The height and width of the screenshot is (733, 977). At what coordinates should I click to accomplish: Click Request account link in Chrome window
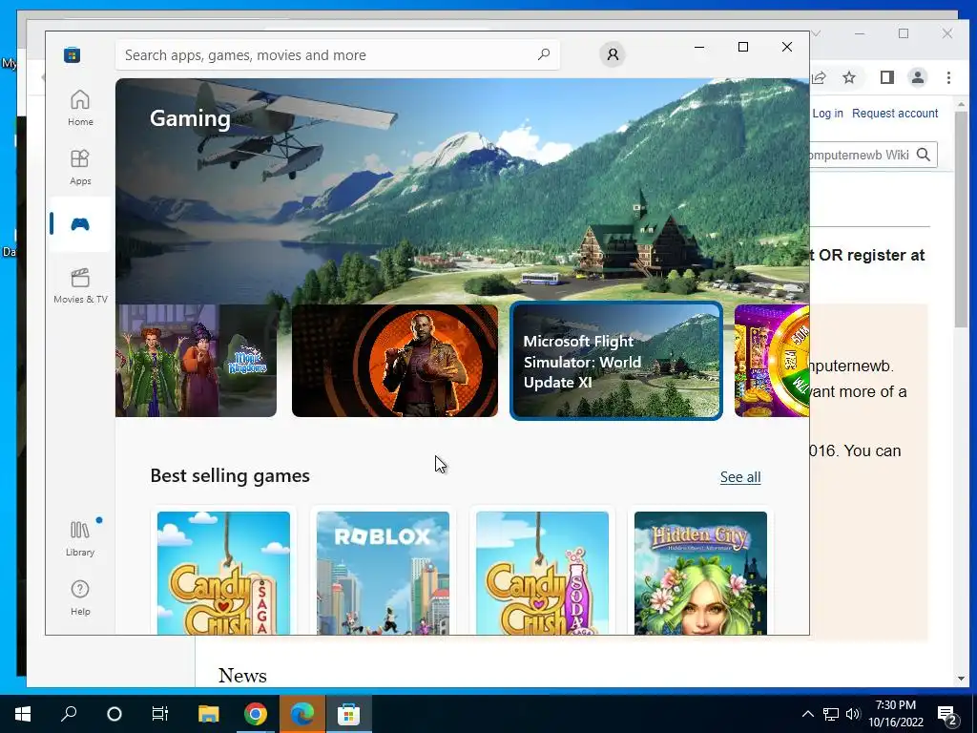[895, 114]
